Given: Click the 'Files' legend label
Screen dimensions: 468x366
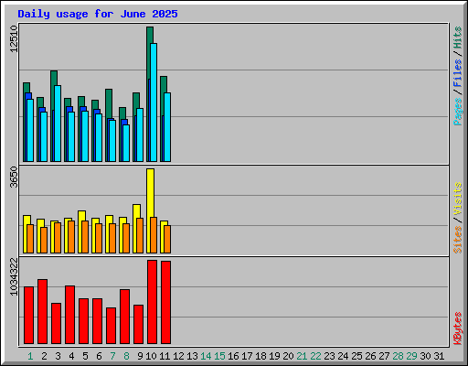Looking at the screenshot, I should pyautogui.click(x=458, y=73).
